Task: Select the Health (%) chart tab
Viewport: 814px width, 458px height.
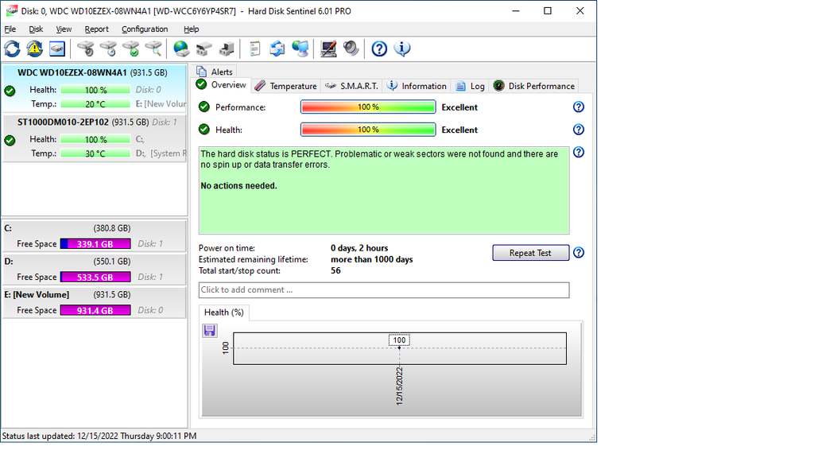Action: [223, 312]
